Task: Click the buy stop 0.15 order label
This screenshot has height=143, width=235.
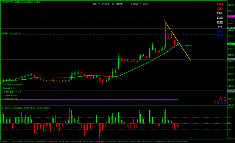Action: [x=11, y=33]
